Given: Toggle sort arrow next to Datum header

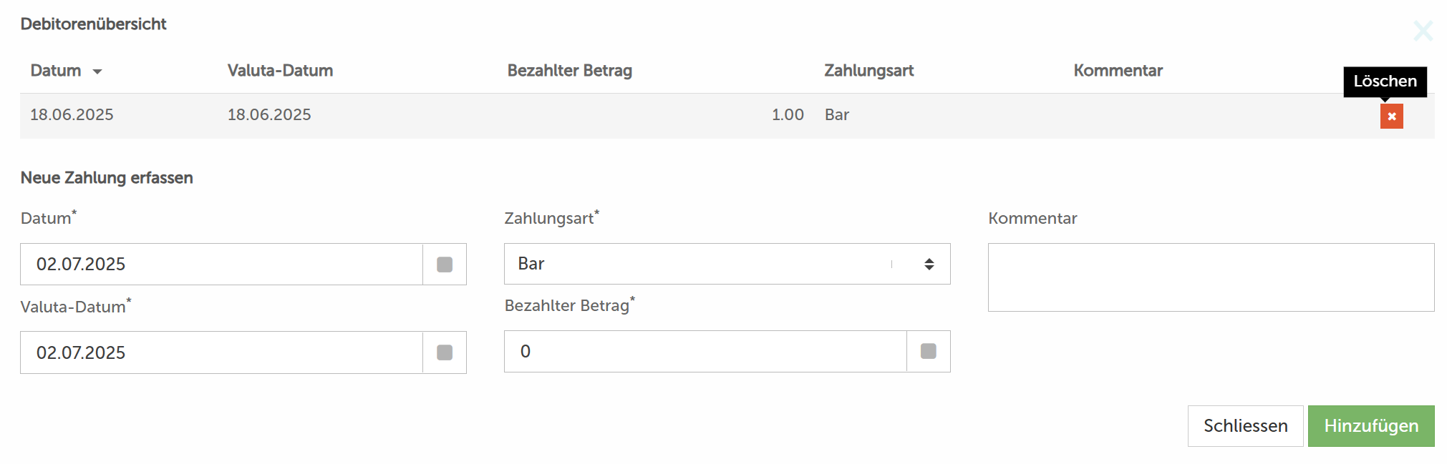Looking at the screenshot, I should pyautogui.click(x=97, y=71).
